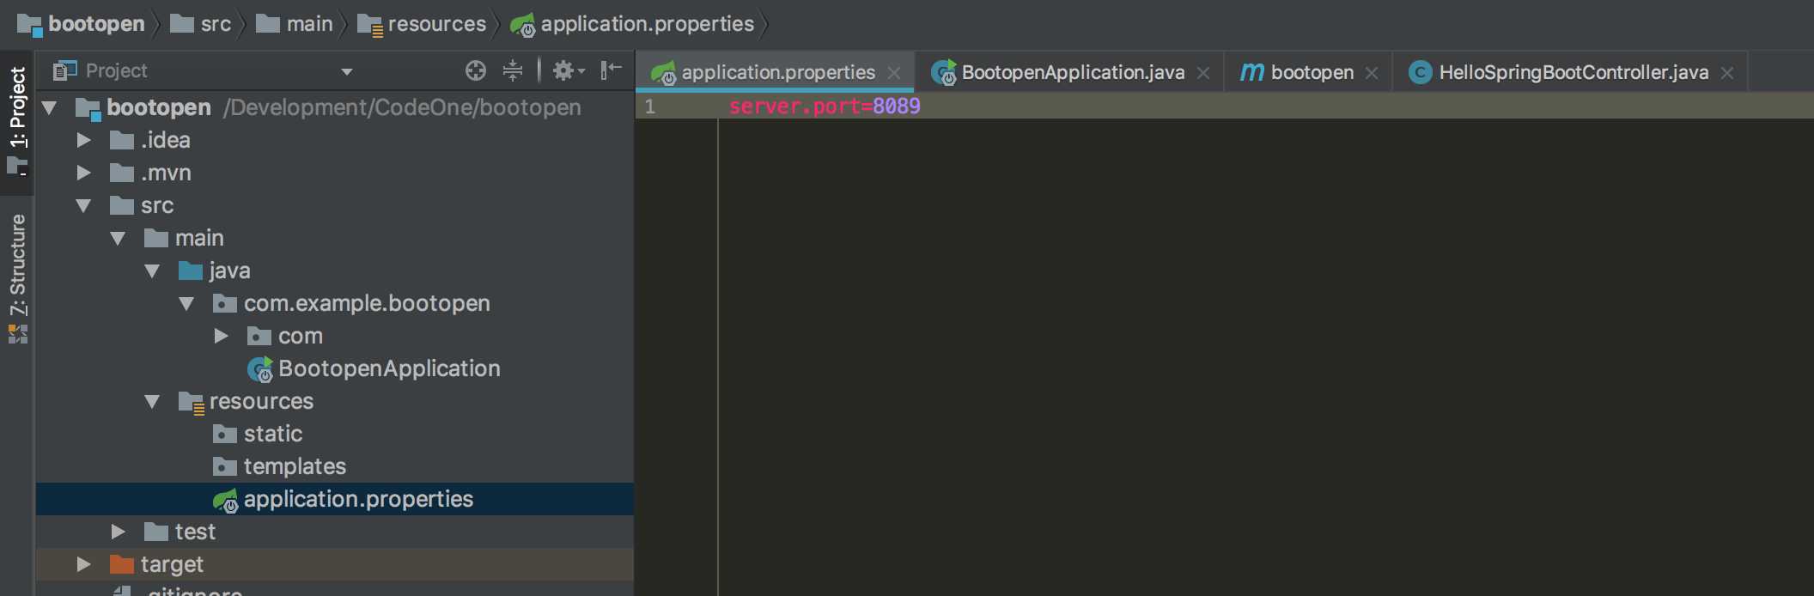Click application.properties in the breadcrumb bar

click(647, 24)
